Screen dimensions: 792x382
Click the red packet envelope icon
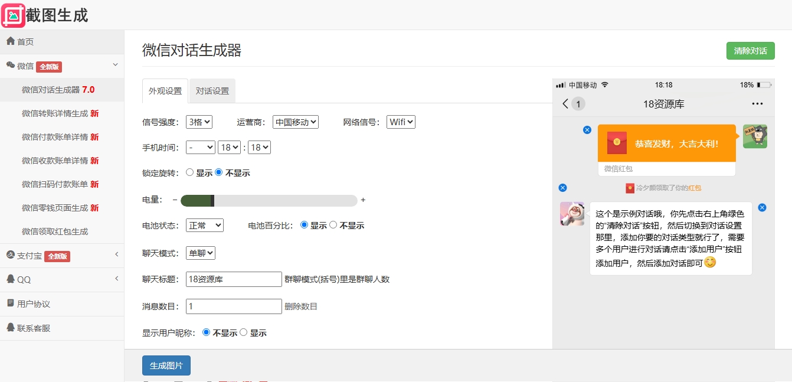tap(617, 142)
